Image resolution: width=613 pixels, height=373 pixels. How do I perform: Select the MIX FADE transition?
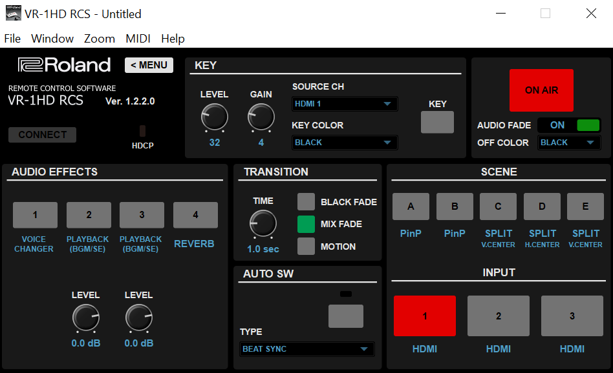tap(306, 225)
